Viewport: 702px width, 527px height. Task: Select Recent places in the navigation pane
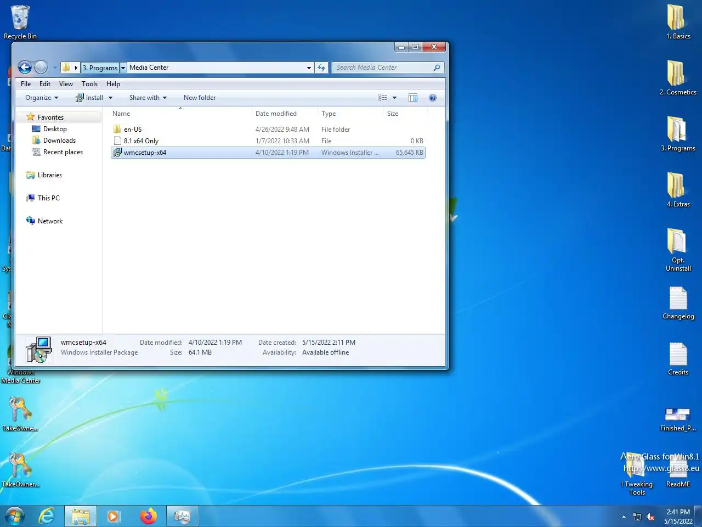point(63,152)
